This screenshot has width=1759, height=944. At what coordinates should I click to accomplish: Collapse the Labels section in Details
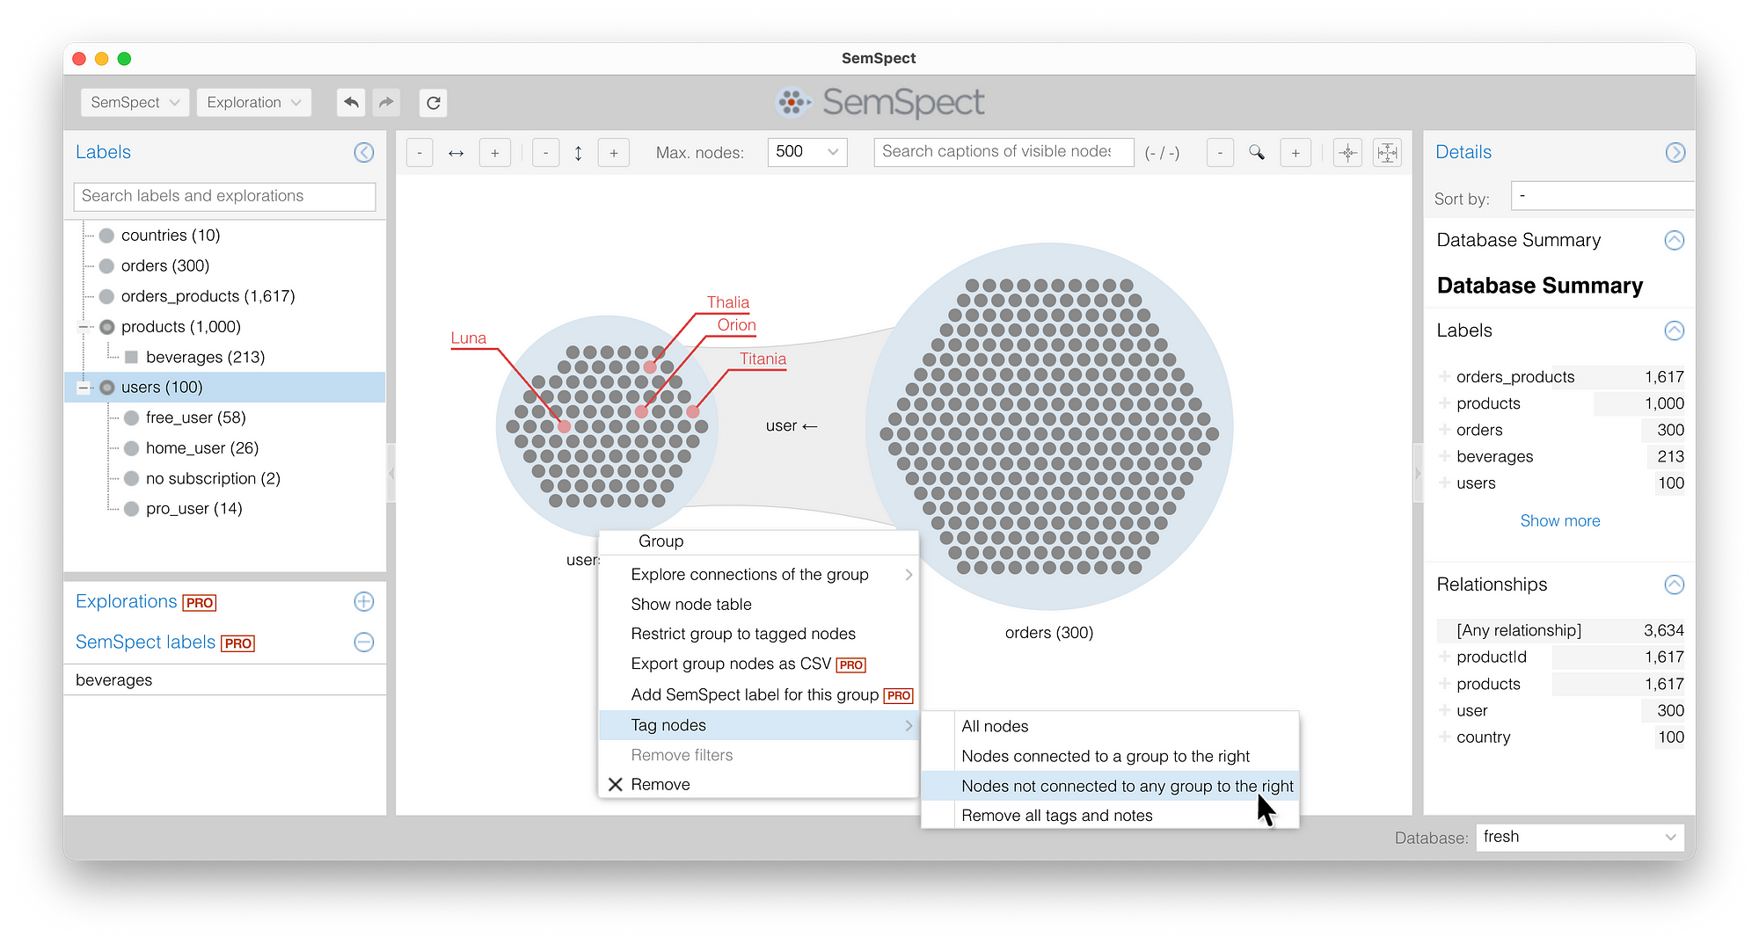point(1675,330)
